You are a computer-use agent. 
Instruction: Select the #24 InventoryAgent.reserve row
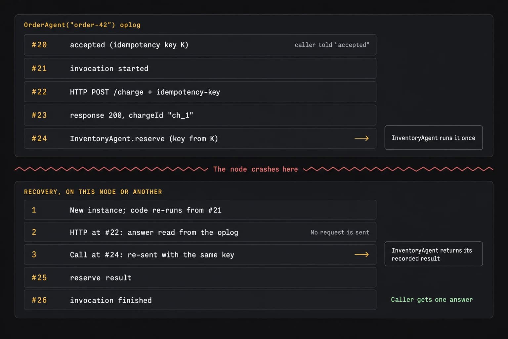(200, 138)
